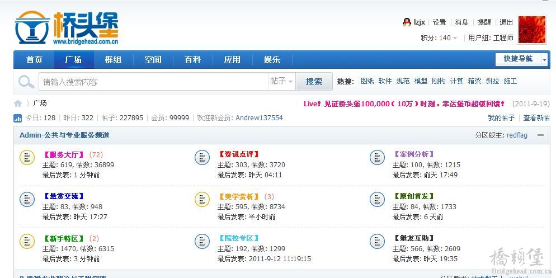This screenshot has height=278, width=556.
Task: Click the forum icon beside 美学赏析
Action: 202,199
